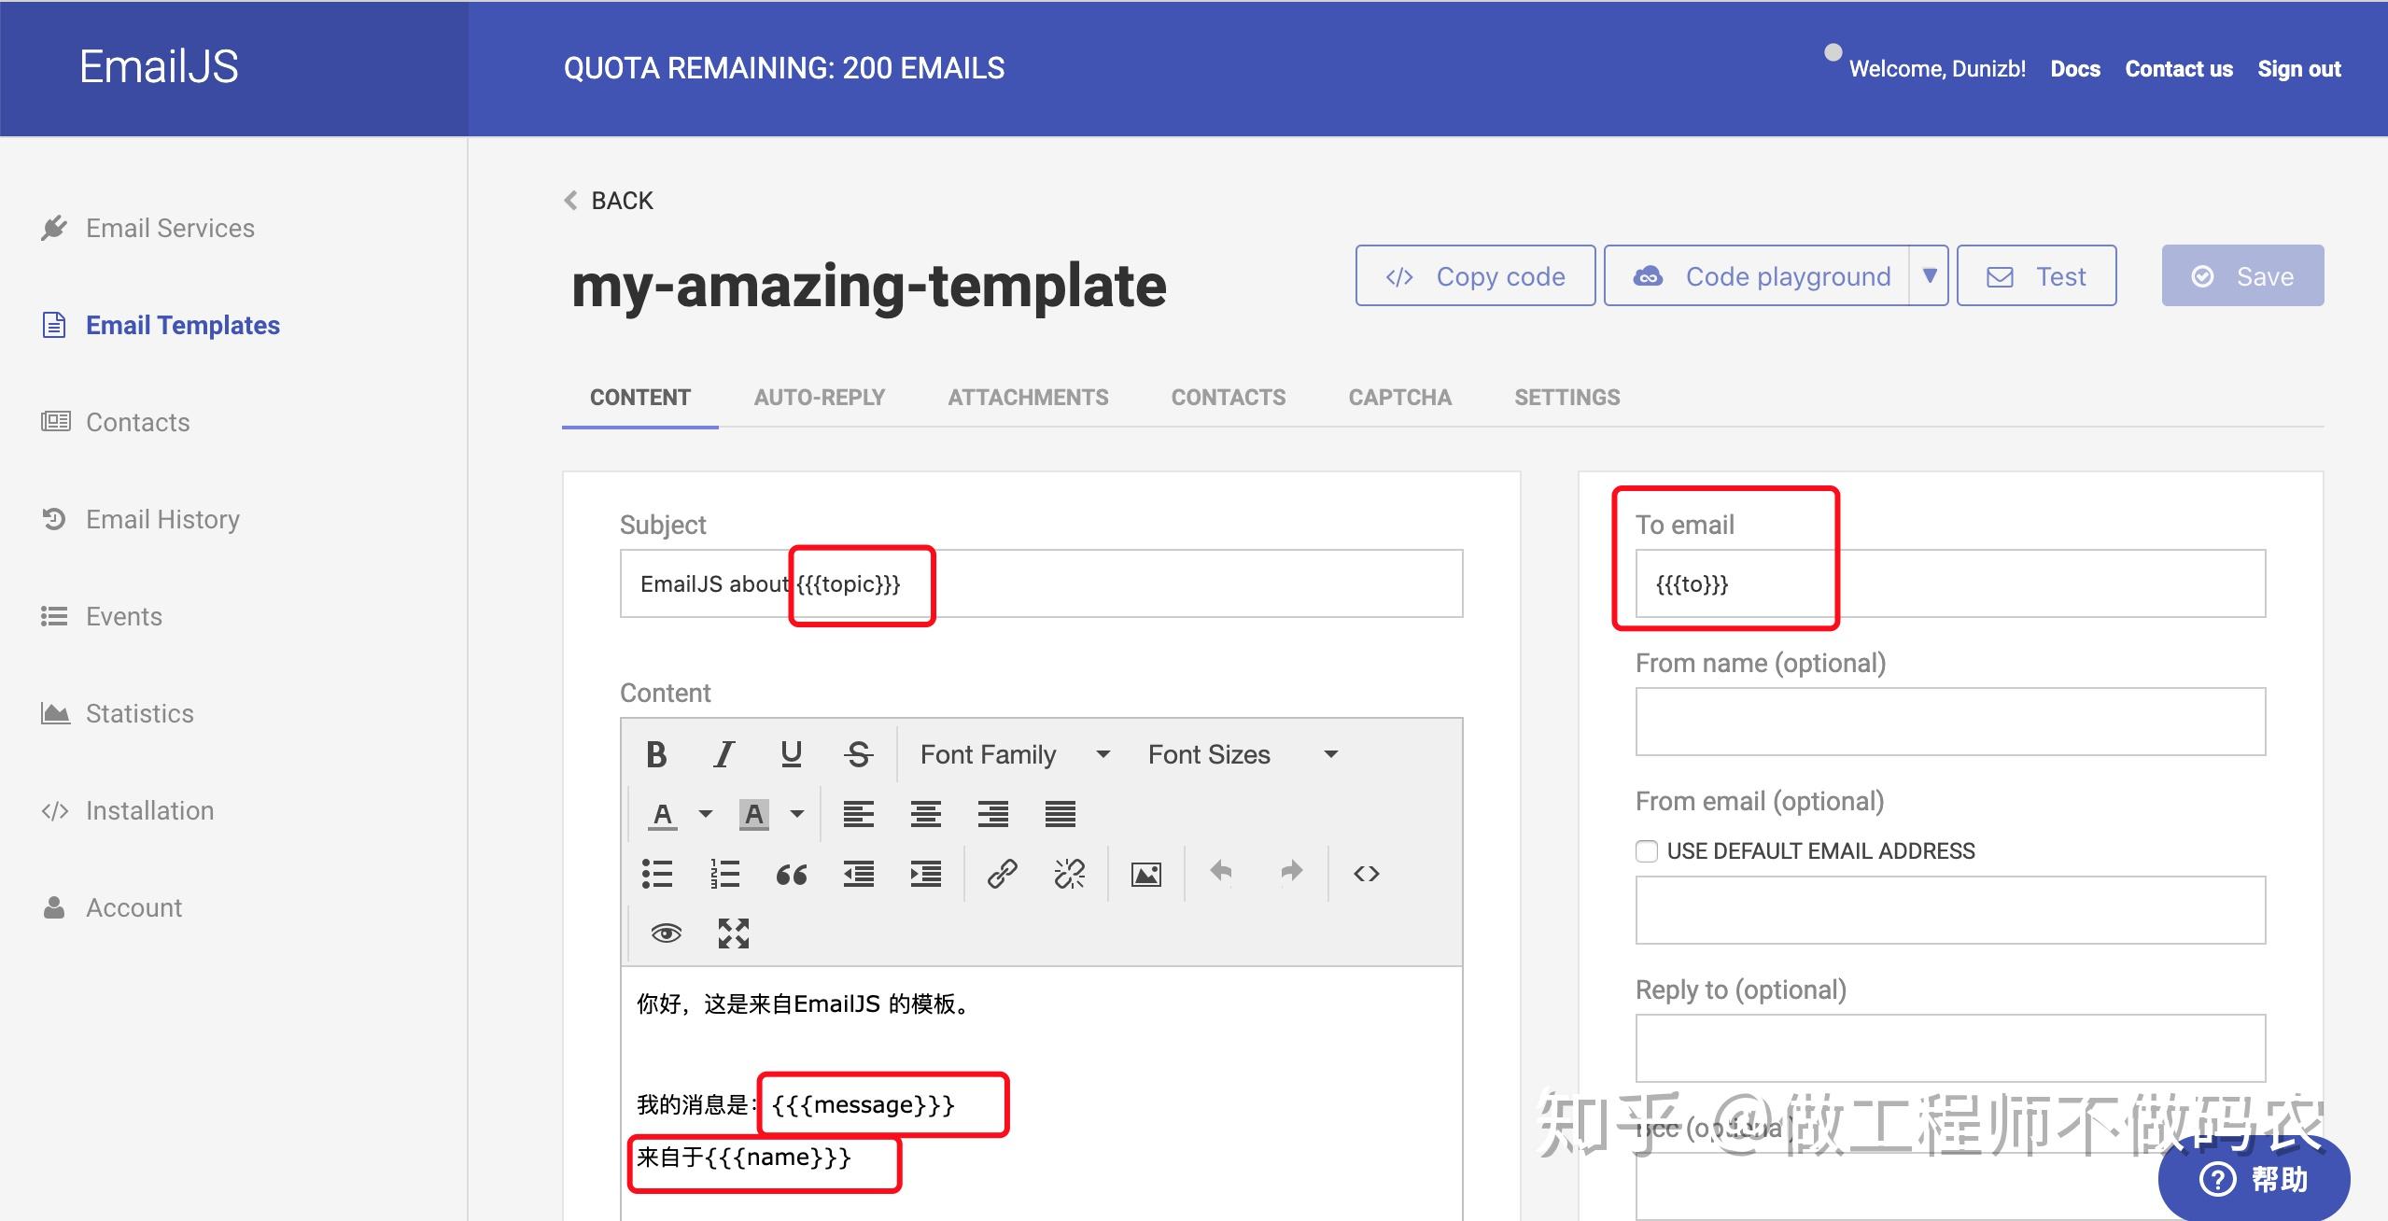Apply italic formatting
The width and height of the screenshot is (2388, 1221).
pos(723,753)
